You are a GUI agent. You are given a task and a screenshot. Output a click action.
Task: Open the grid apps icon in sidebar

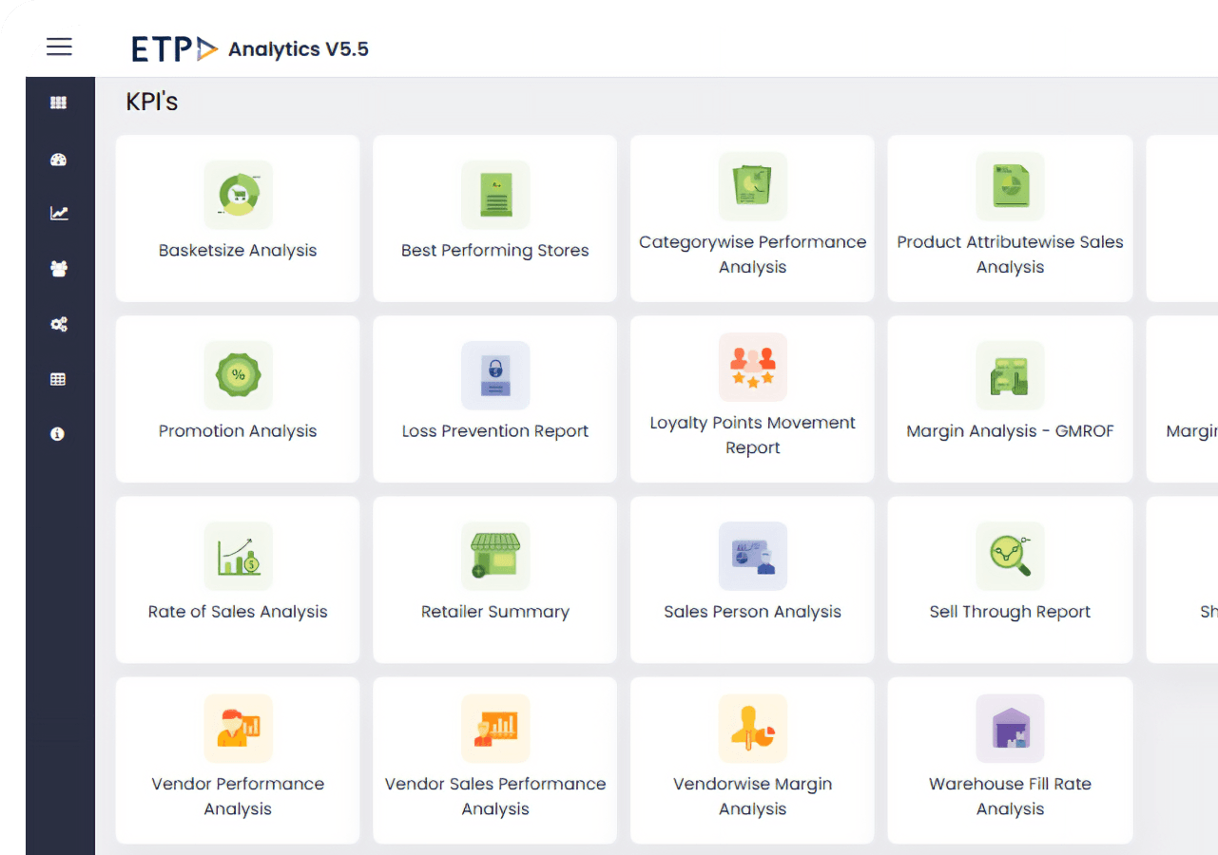(x=58, y=103)
